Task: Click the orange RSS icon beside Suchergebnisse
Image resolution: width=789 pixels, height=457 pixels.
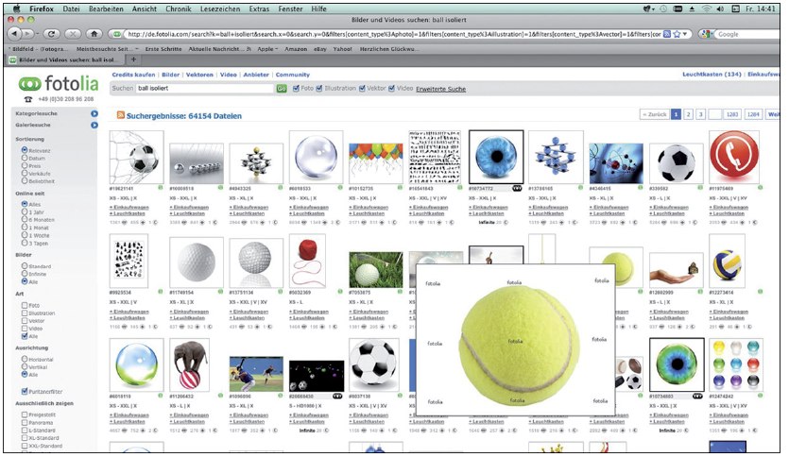Action: pos(120,115)
